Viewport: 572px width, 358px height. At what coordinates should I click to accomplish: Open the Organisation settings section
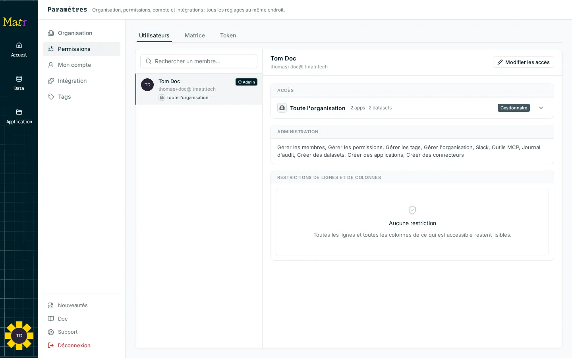click(81, 33)
